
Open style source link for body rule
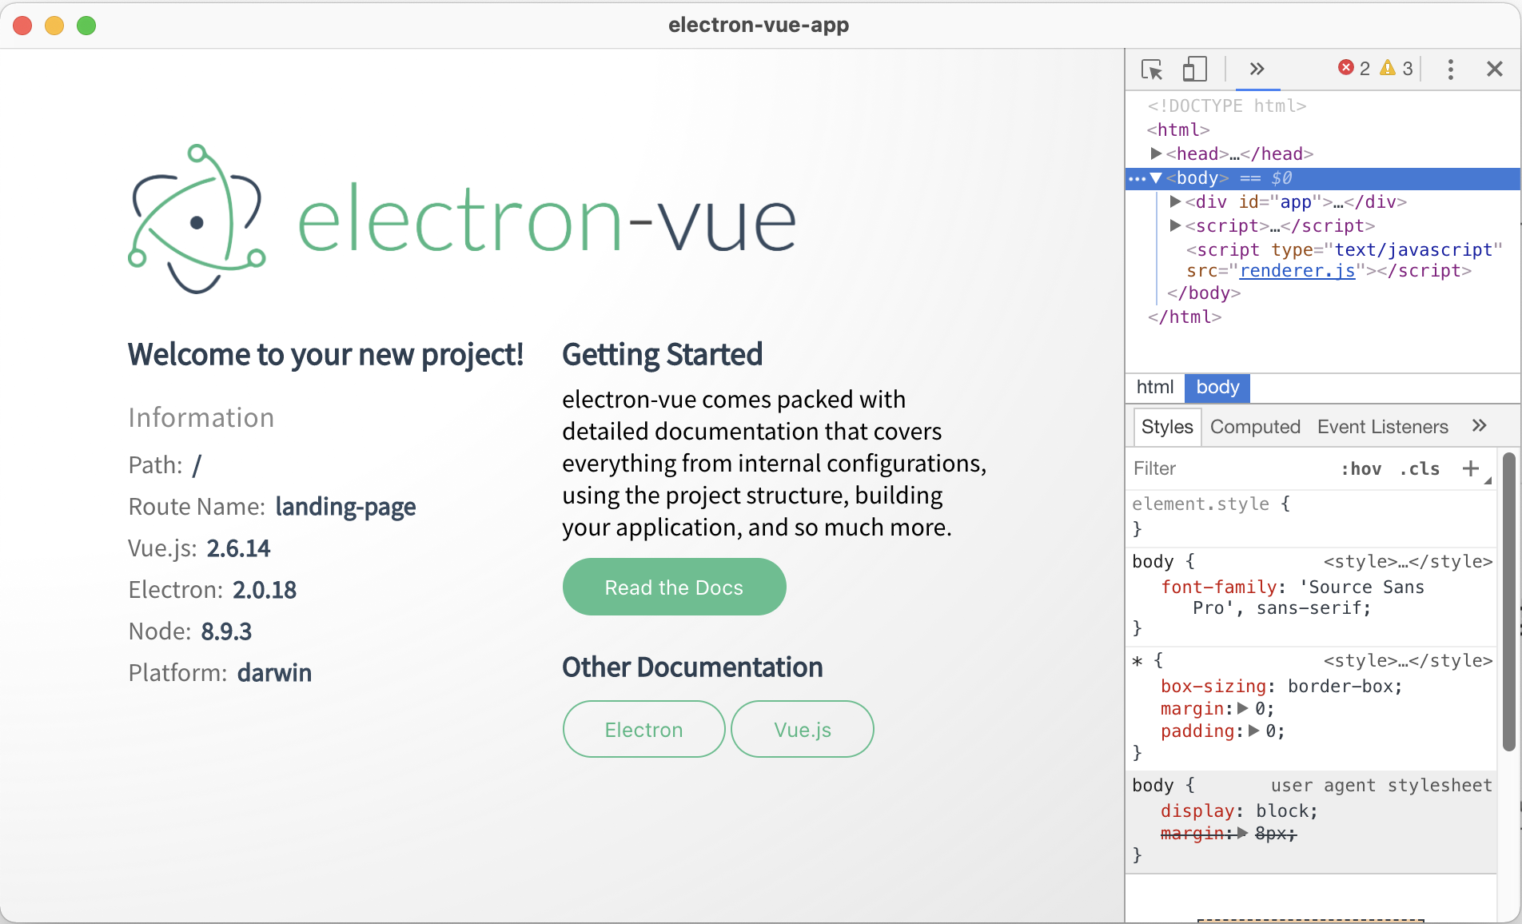[1408, 562]
